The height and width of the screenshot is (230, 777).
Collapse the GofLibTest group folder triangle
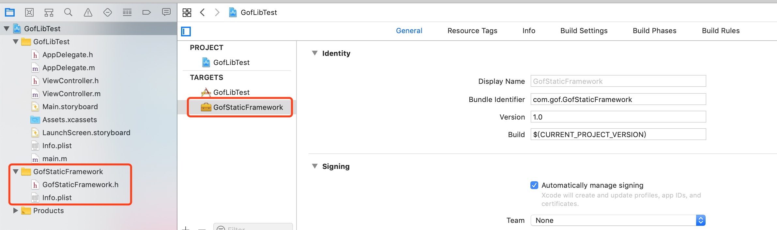tap(16, 42)
